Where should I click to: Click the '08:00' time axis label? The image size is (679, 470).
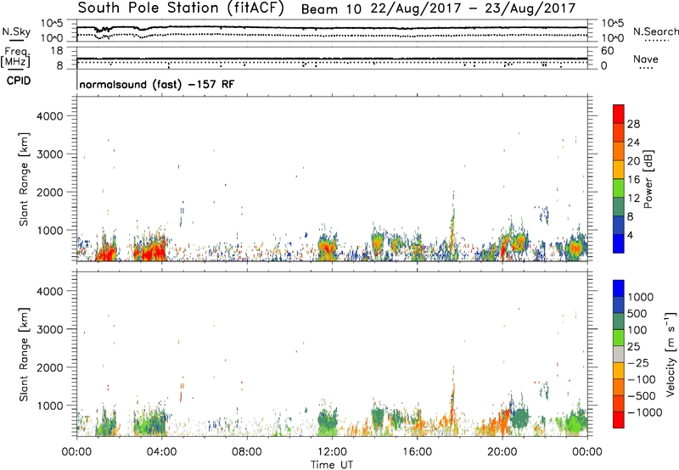[247, 452]
